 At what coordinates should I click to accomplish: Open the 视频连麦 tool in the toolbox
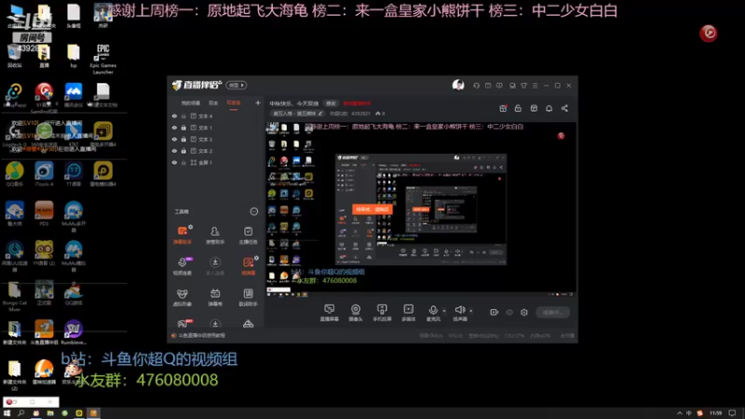(183, 266)
